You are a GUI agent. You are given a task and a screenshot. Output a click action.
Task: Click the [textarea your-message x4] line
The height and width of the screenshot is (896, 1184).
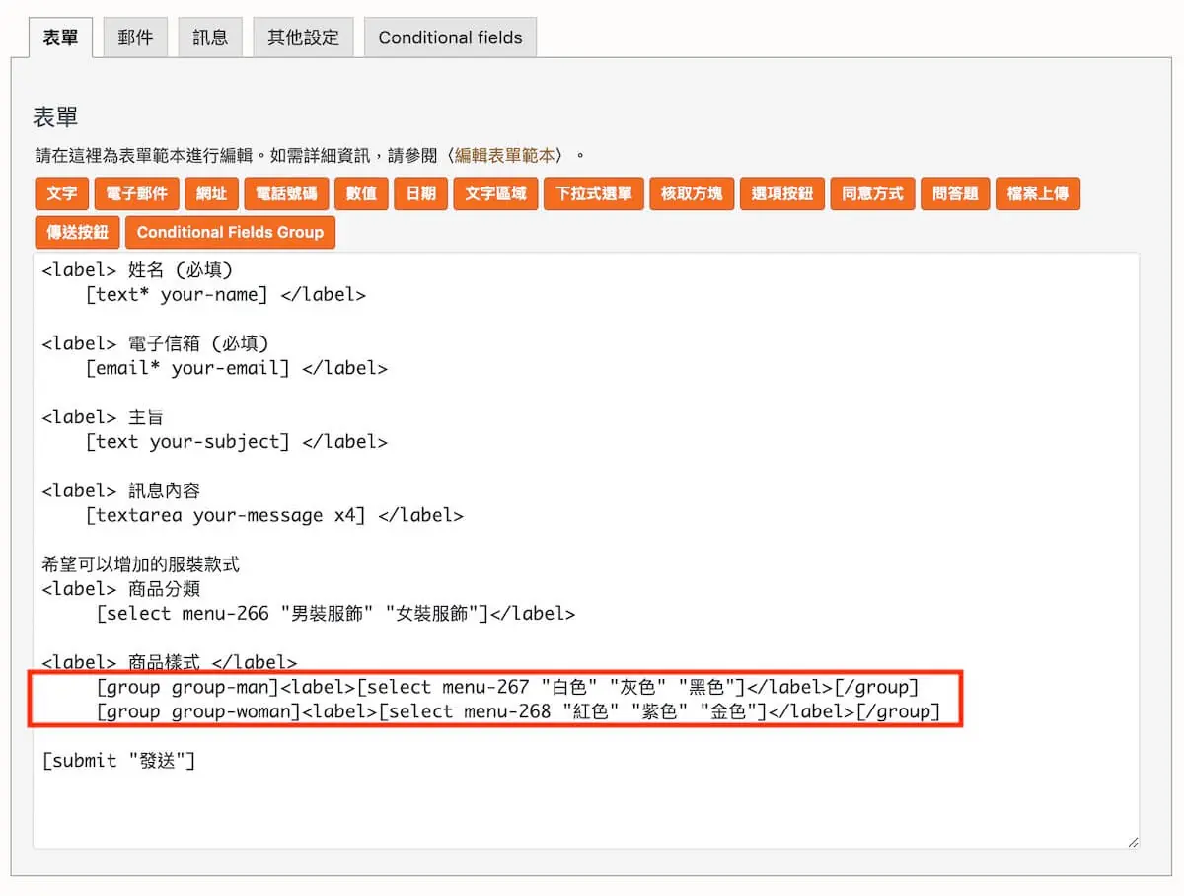(274, 515)
